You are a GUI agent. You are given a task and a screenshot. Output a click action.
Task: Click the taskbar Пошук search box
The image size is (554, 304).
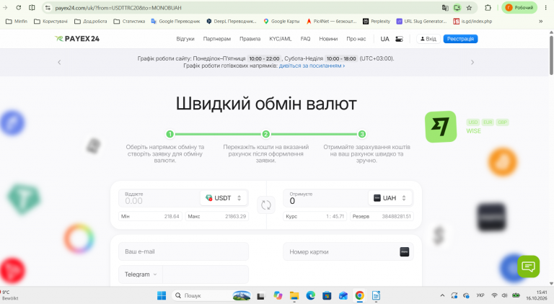(x=211, y=295)
